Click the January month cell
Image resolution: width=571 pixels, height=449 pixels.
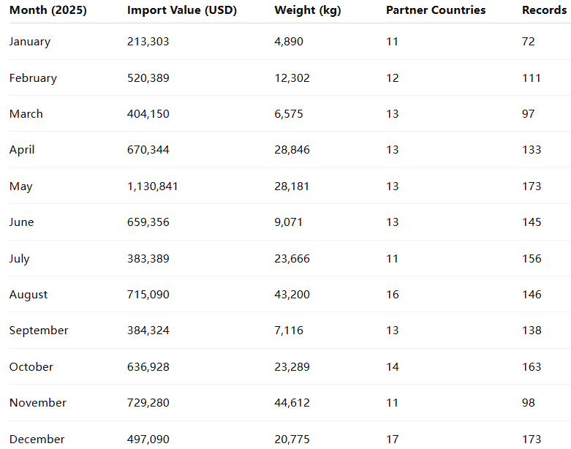point(30,42)
